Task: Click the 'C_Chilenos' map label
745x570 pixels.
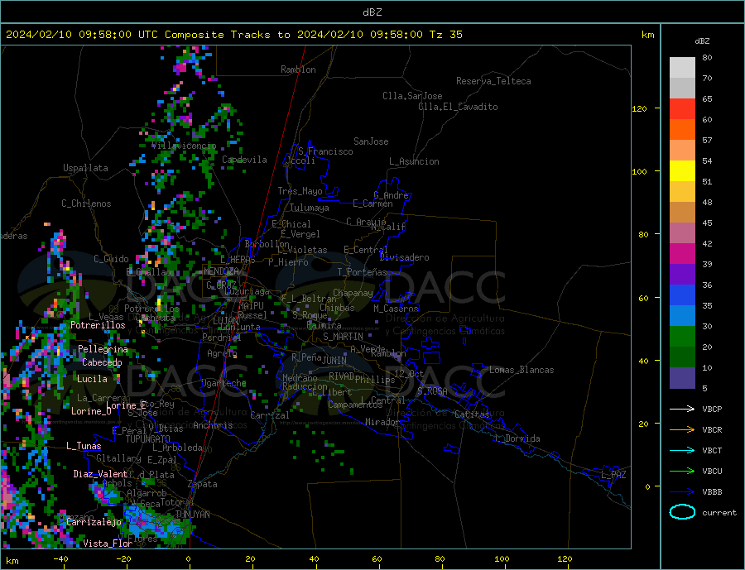Action: pos(86,204)
